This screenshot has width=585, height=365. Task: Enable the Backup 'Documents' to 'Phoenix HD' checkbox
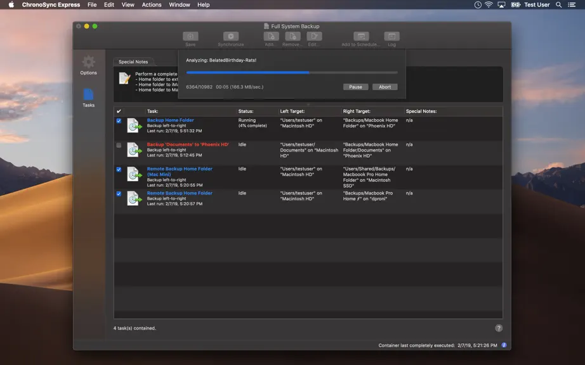(x=119, y=145)
